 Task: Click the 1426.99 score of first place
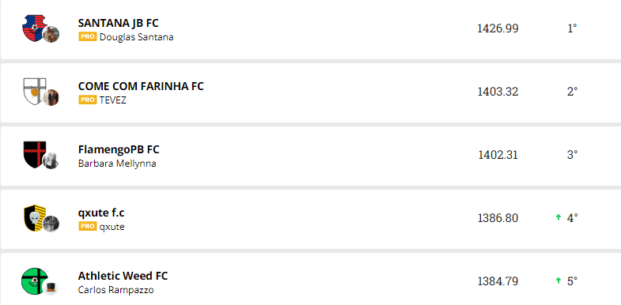(x=498, y=28)
